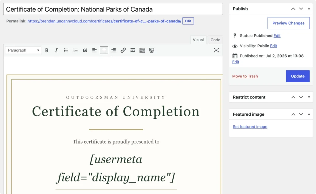
Task: Click the Featured image panel title
Action: click(x=249, y=114)
